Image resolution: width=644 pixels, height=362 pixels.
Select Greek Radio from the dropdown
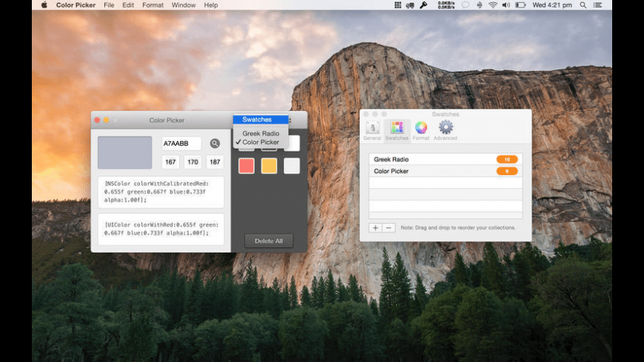pos(261,134)
